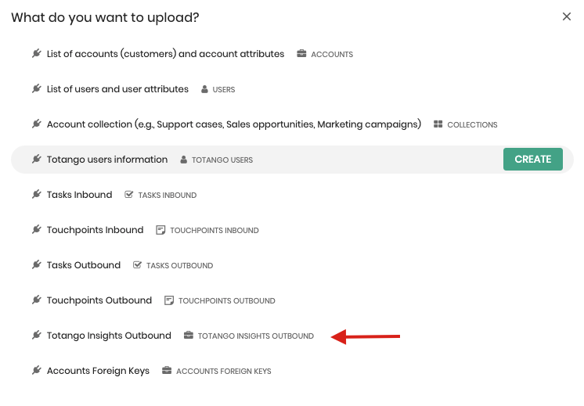This screenshot has height=406, width=584.
Task: Choose Touchpoints Outbound option
Action: point(292,300)
